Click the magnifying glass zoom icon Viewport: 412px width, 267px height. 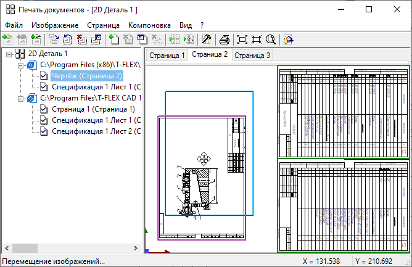tap(271, 39)
